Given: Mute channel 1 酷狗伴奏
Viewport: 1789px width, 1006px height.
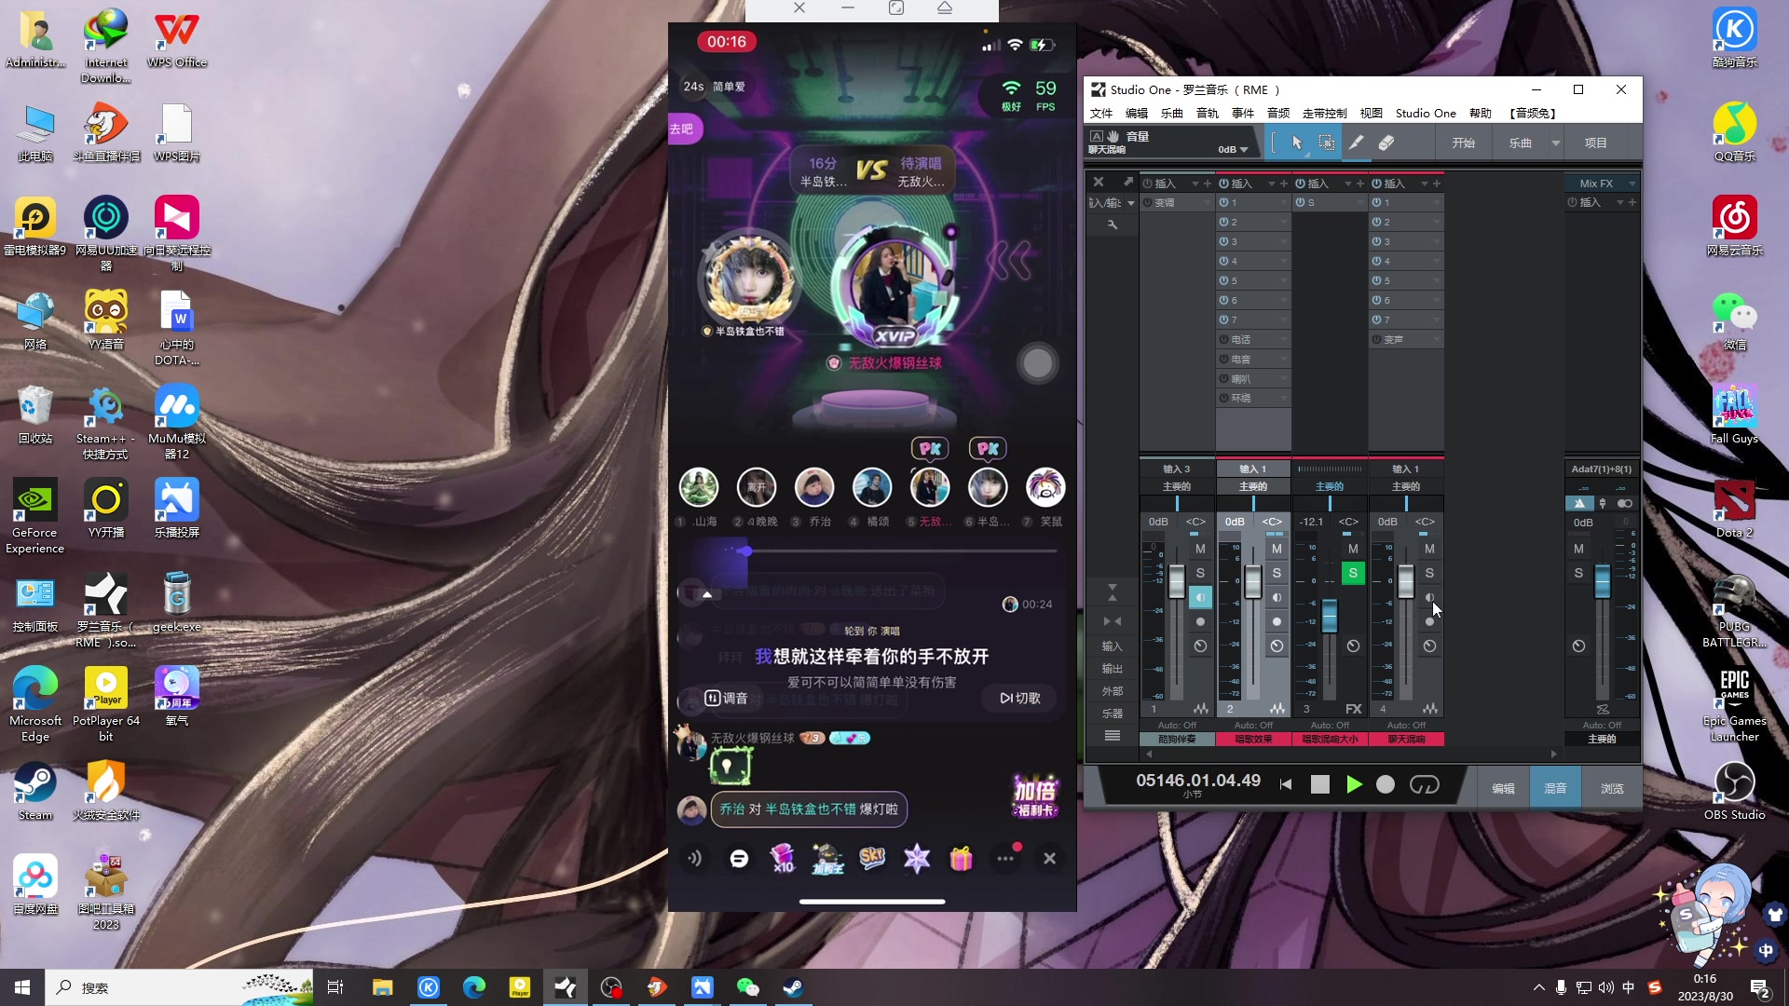Looking at the screenshot, I should click(x=1200, y=549).
